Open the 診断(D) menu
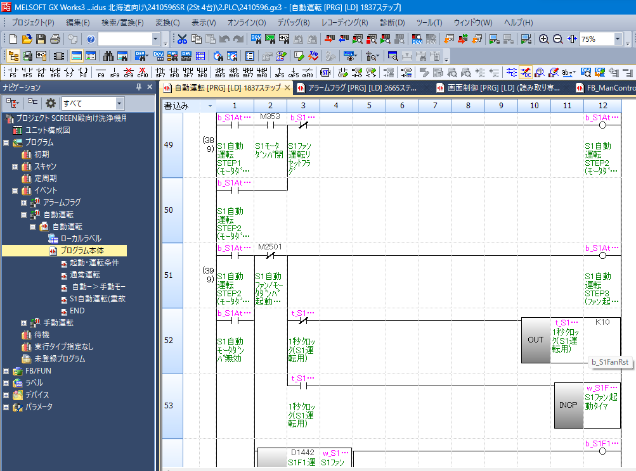This screenshot has width=636, height=471. pyautogui.click(x=393, y=23)
